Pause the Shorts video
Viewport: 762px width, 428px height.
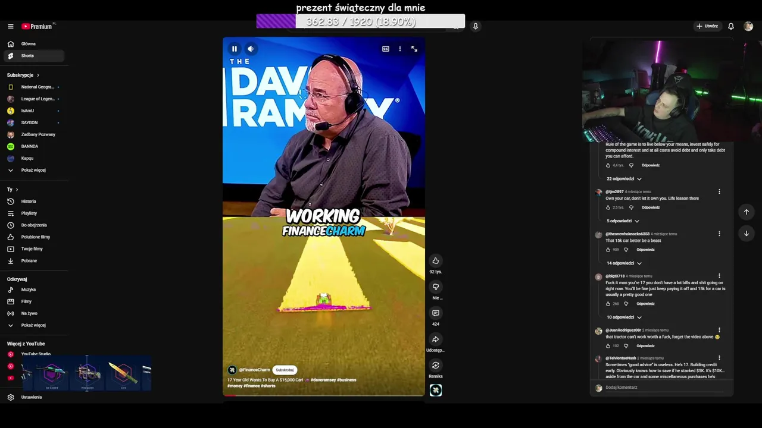(235, 49)
